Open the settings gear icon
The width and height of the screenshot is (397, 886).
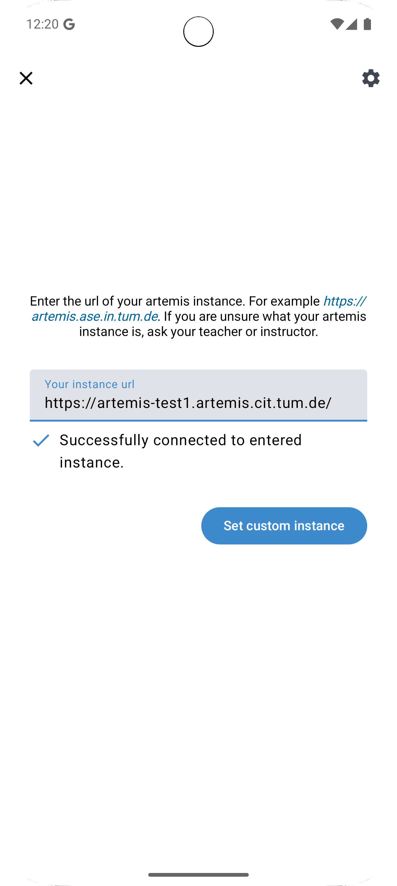tap(370, 78)
